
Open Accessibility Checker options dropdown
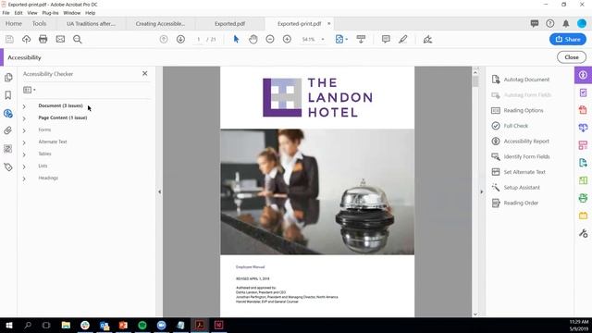29,90
